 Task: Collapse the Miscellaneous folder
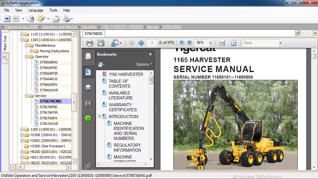tap(26, 45)
